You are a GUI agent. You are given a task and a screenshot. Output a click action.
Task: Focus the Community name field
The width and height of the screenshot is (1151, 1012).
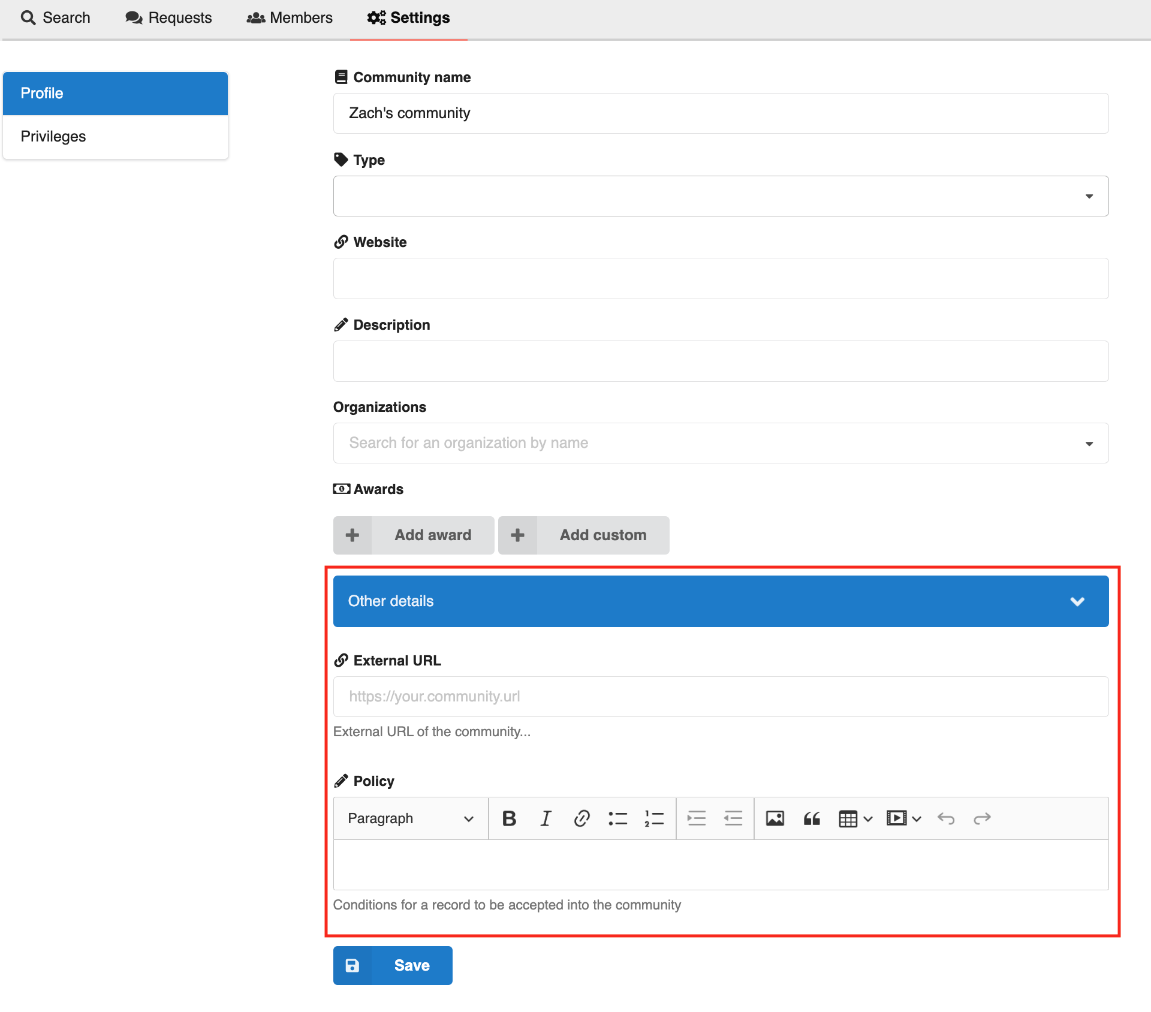[x=721, y=113]
